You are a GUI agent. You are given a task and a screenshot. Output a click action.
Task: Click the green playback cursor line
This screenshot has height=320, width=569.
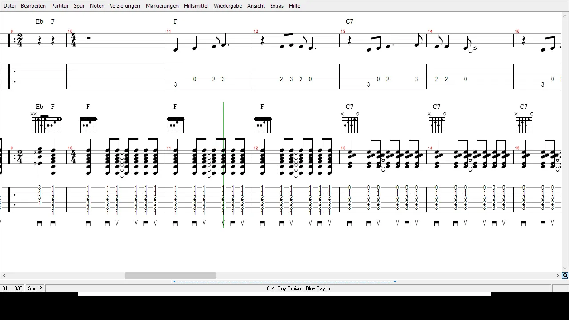click(223, 164)
